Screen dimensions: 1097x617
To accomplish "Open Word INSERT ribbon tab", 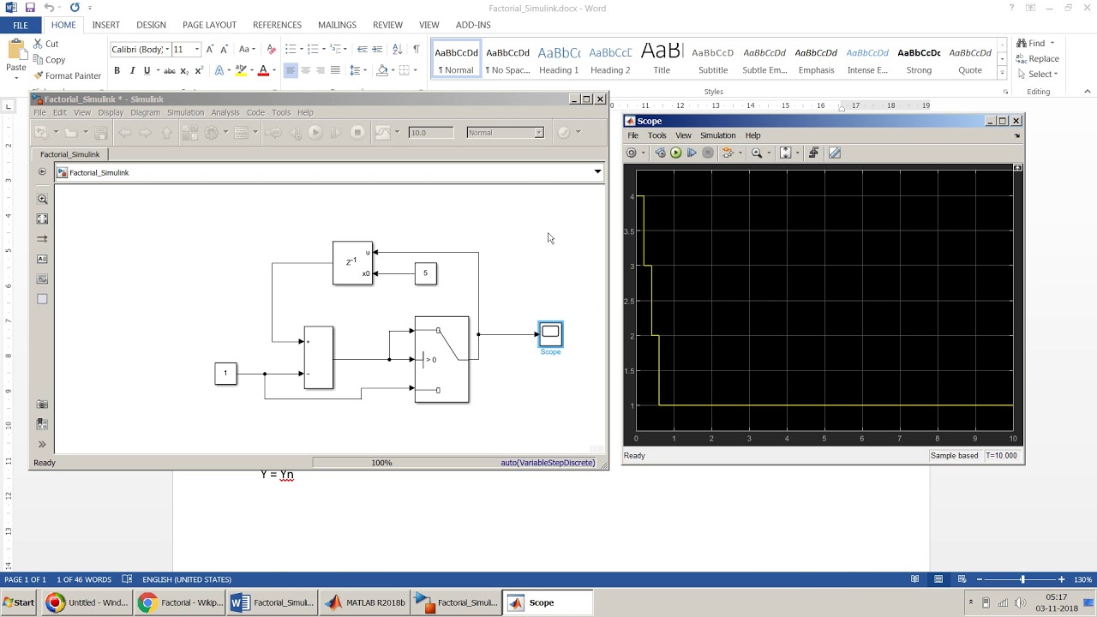I will tap(106, 25).
